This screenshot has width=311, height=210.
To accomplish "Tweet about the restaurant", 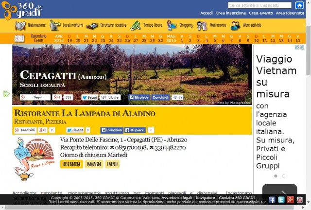I will [x=75, y=130].
